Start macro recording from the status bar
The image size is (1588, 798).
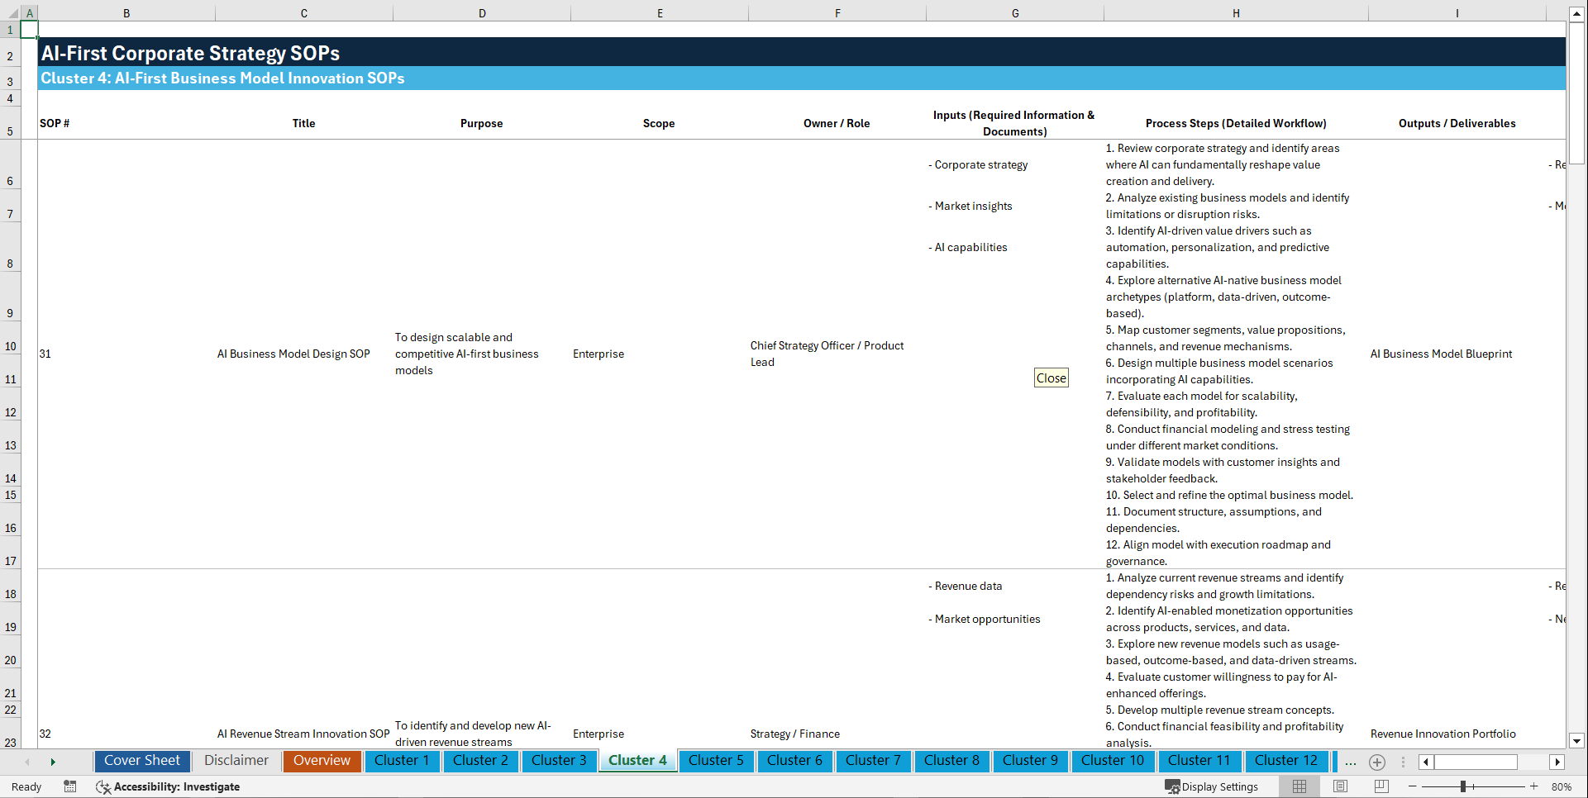click(70, 786)
